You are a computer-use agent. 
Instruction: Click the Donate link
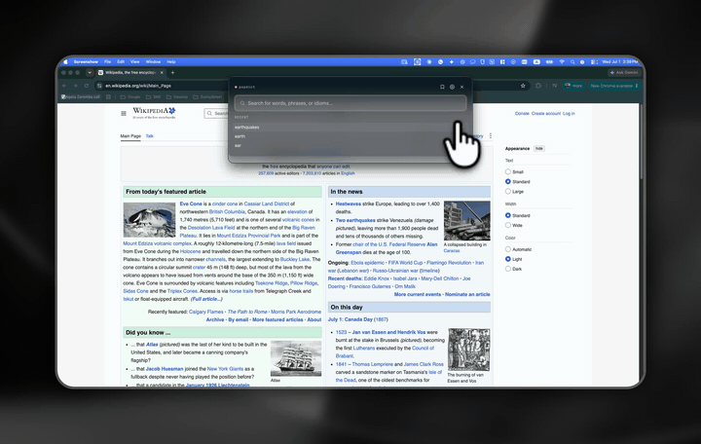[522, 114]
